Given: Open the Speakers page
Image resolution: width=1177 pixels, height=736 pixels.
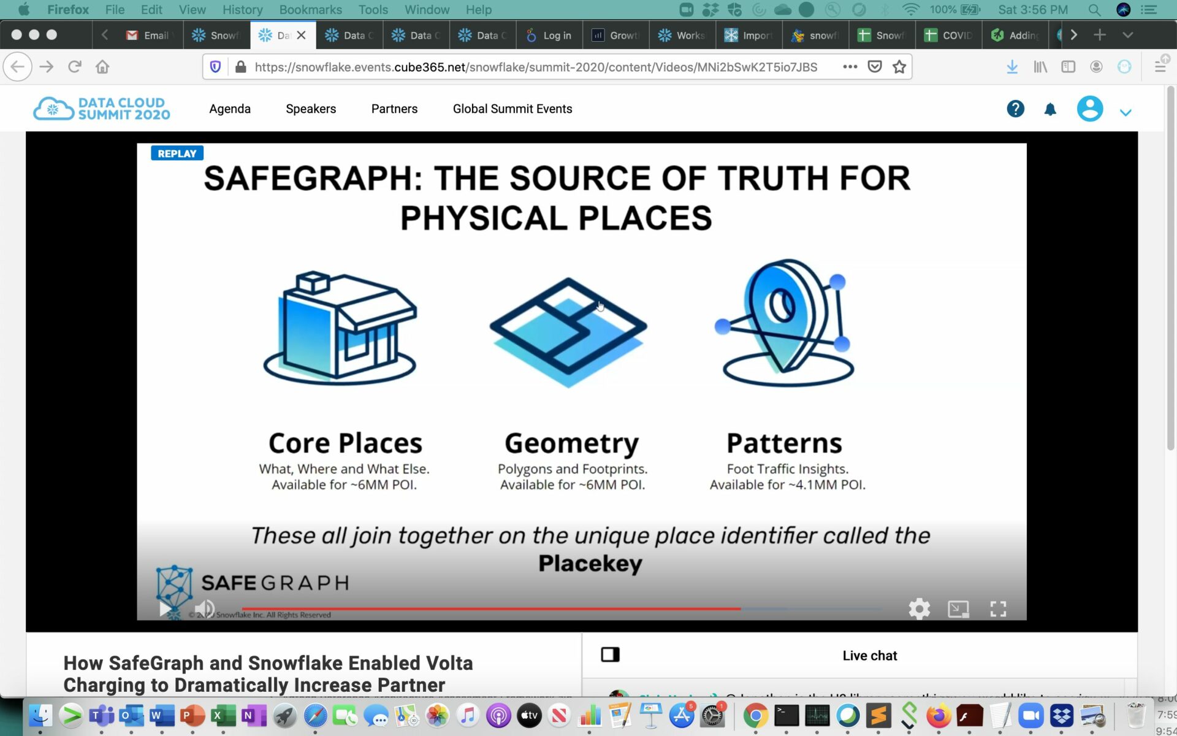Looking at the screenshot, I should point(311,109).
